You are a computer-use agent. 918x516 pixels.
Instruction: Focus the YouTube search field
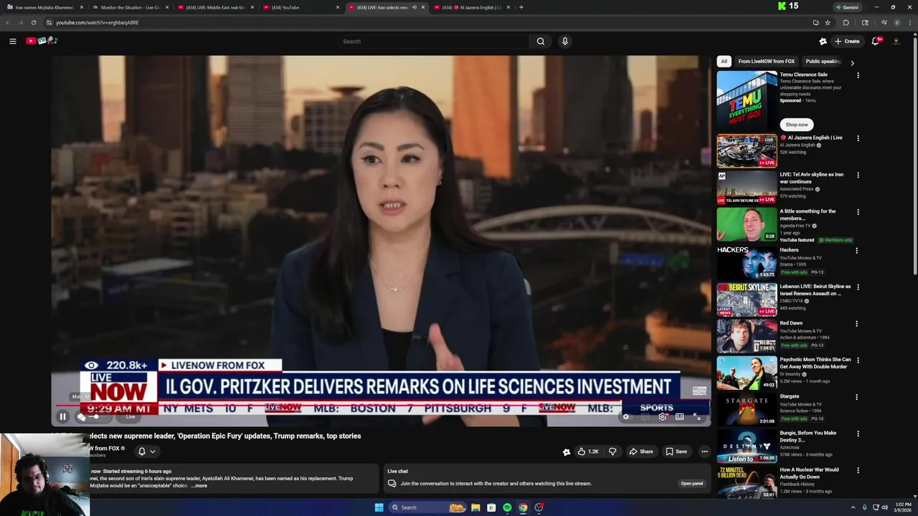coord(433,41)
